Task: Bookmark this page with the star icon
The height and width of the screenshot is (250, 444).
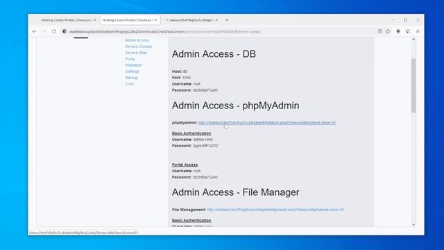Action: 388,31
